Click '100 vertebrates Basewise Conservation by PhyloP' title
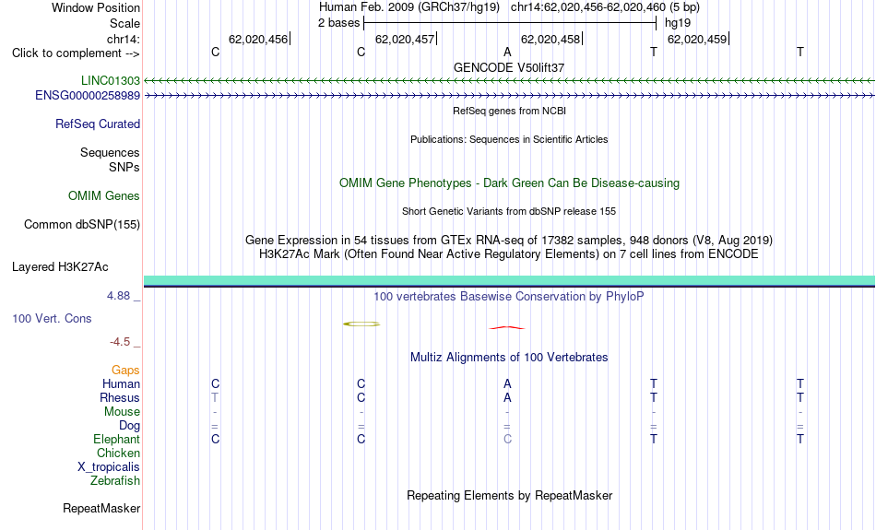The width and height of the screenshot is (876, 530). pos(509,297)
